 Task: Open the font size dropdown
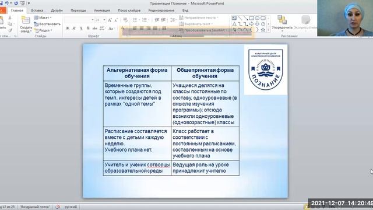pos(104,20)
